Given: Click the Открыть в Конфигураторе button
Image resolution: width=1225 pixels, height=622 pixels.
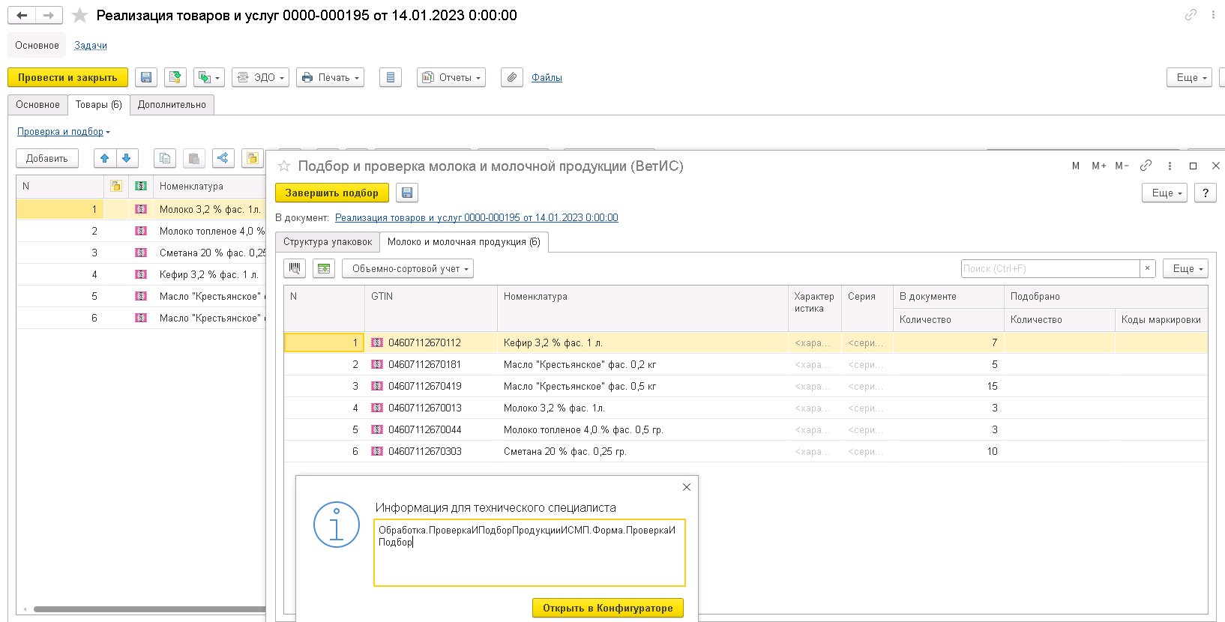Looking at the screenshot, I should point(607,608).
